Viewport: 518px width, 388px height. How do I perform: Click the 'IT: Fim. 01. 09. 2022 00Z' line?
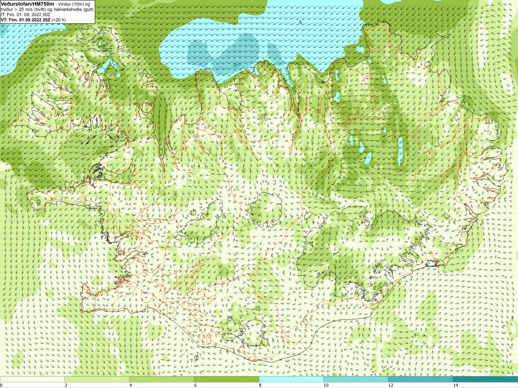(x=25, y=15)
